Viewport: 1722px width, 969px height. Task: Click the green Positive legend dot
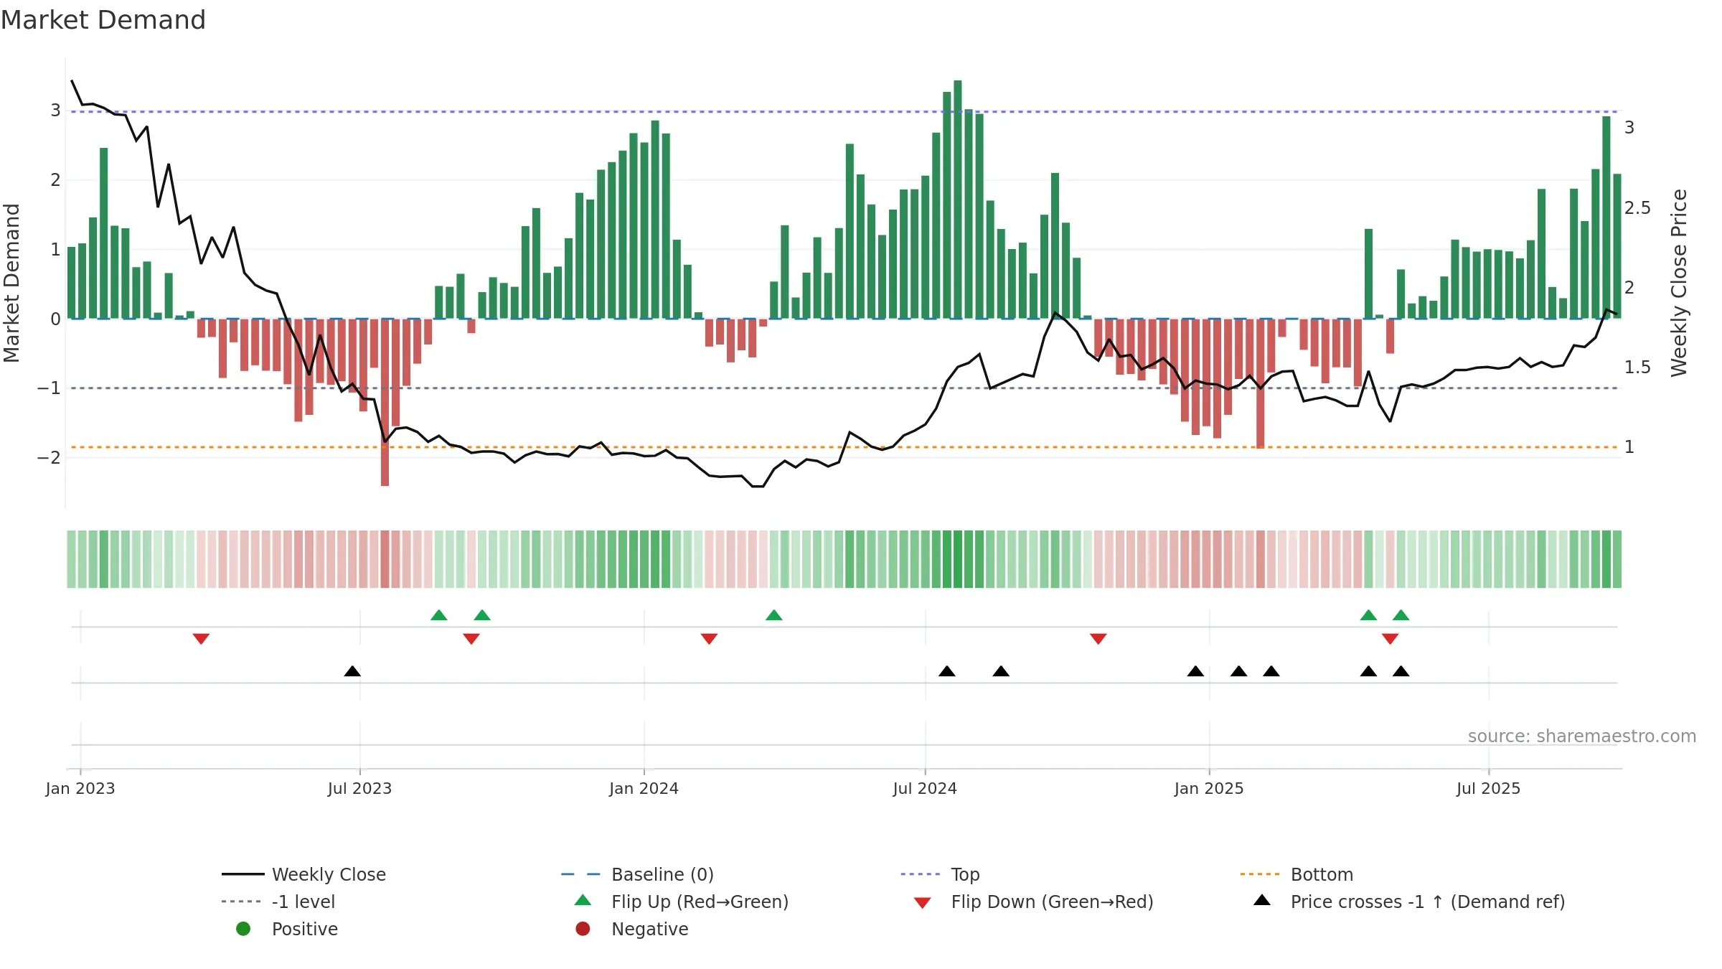[243, 929]
